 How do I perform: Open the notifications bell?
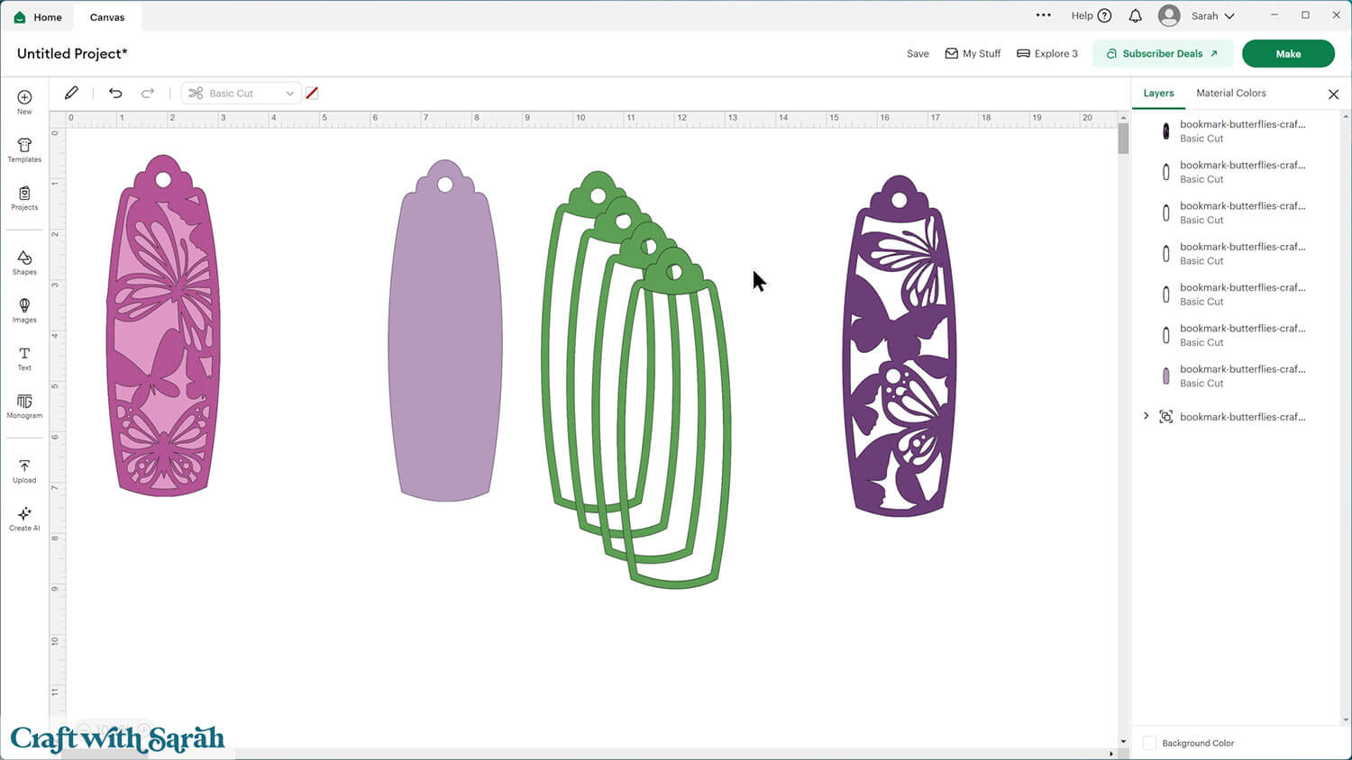coord(1136,15)
